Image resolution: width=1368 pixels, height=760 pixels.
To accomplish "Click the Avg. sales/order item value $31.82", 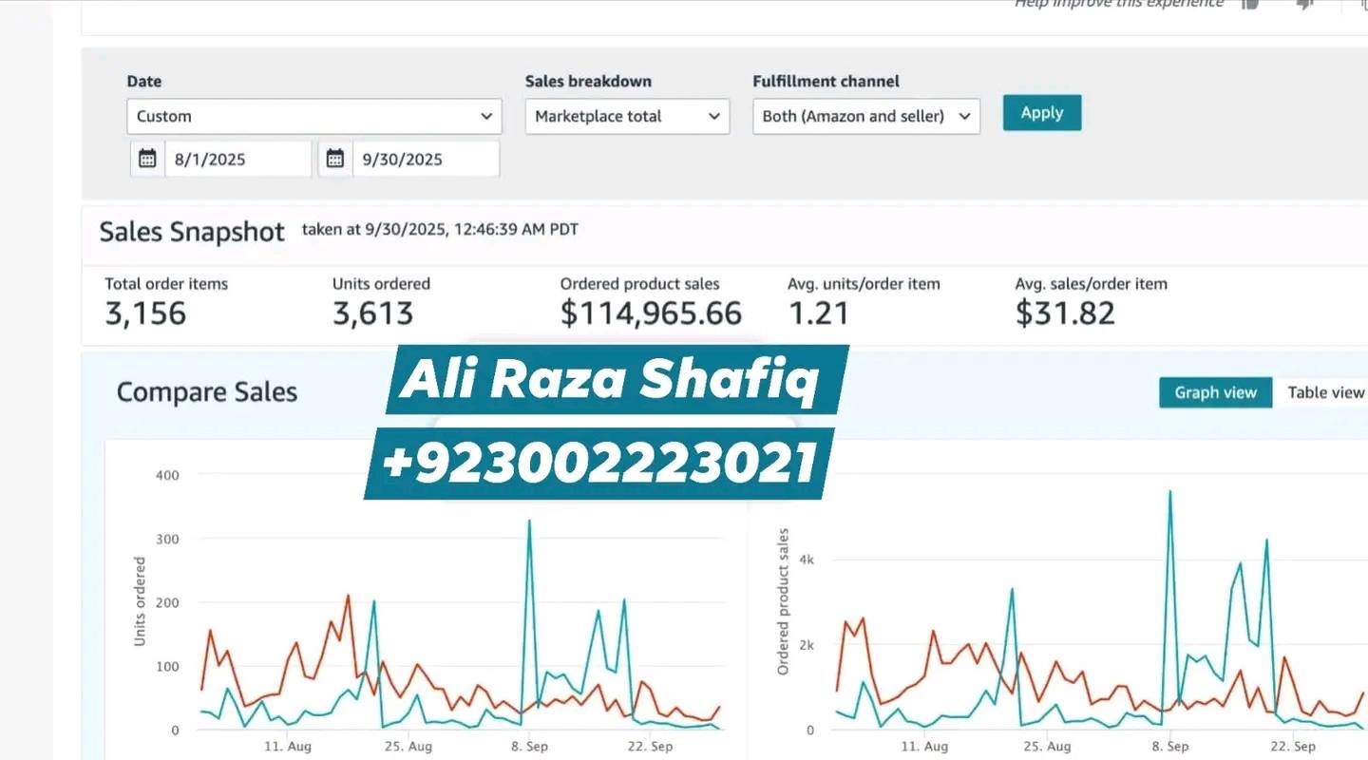I will [x=1065, y=313].
